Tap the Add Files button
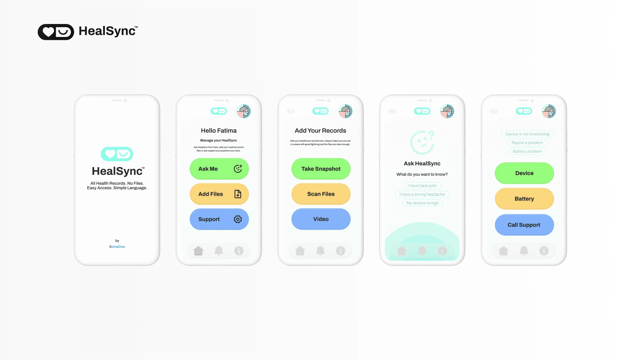The height and width of the screenshot is (360, 641). coord(219,194)
